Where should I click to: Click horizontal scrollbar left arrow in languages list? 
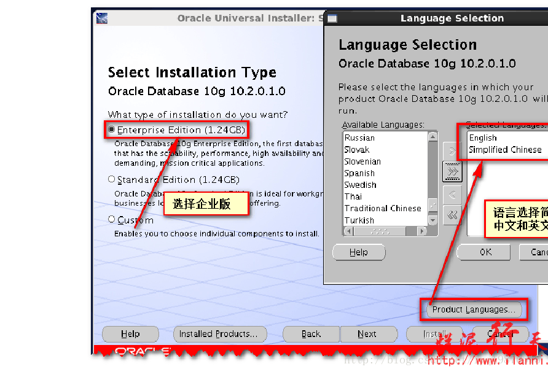(349, 231)
